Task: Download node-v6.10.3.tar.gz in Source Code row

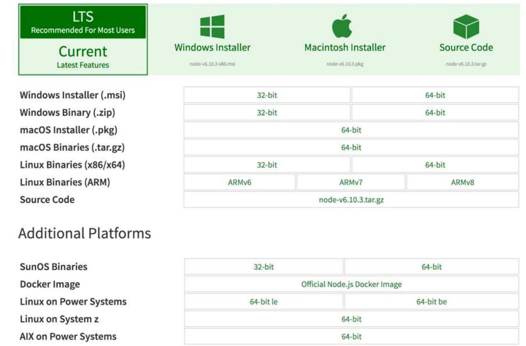Action: coord(351,200)
